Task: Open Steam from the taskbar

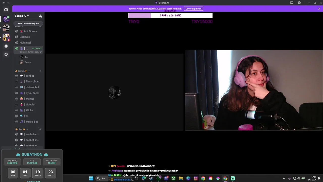Action: [x=151, y=178]
